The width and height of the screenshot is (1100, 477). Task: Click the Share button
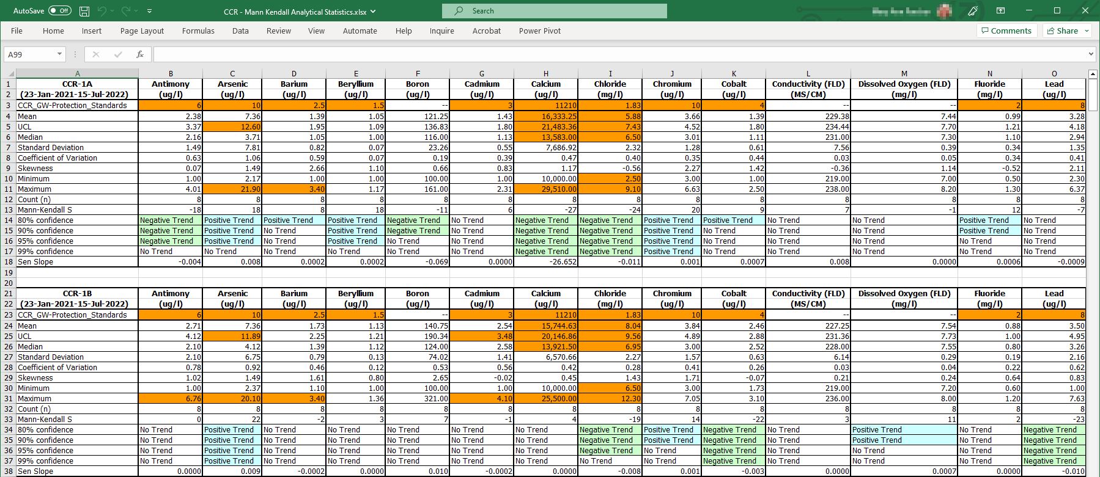[x=1062, y=31]
